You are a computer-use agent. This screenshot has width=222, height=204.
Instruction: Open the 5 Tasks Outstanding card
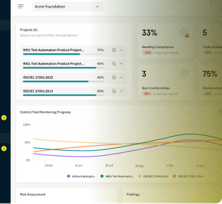coord(211,41)
